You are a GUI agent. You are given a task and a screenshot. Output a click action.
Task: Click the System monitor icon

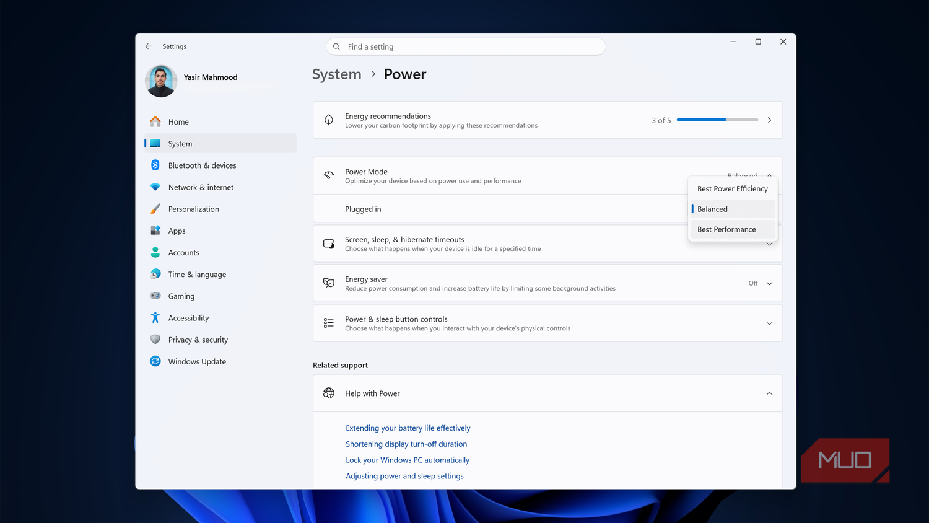click(155, 143)
